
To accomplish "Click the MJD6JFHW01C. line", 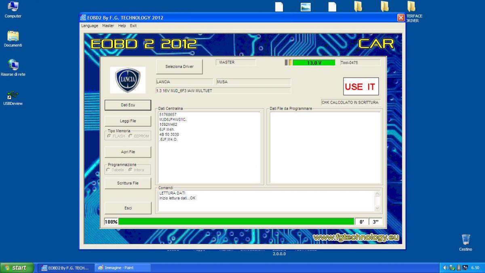I will [x=173, y=120].
